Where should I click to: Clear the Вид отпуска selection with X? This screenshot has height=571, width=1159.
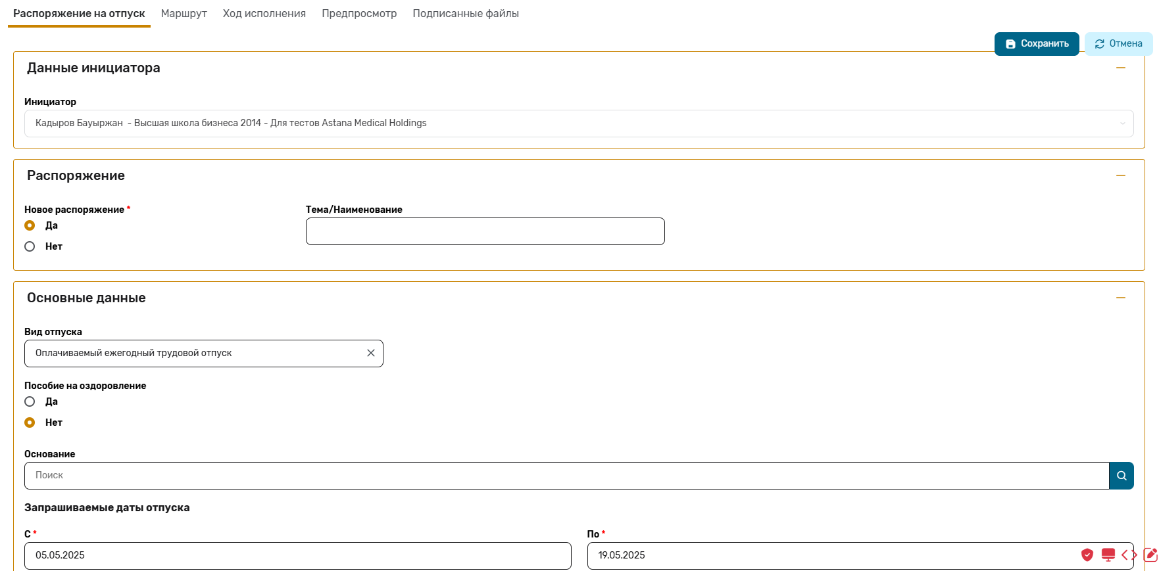click(371, 353)
